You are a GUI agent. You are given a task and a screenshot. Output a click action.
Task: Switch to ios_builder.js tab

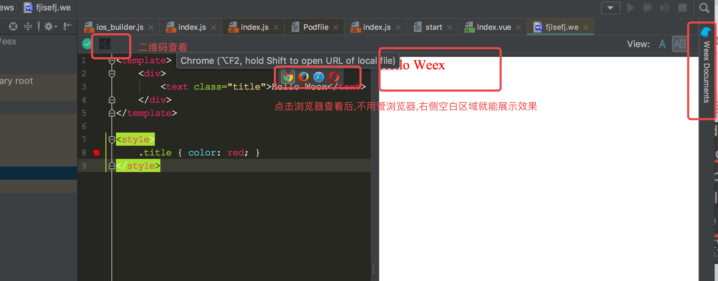pyautogui.click(x=119, y=27)
